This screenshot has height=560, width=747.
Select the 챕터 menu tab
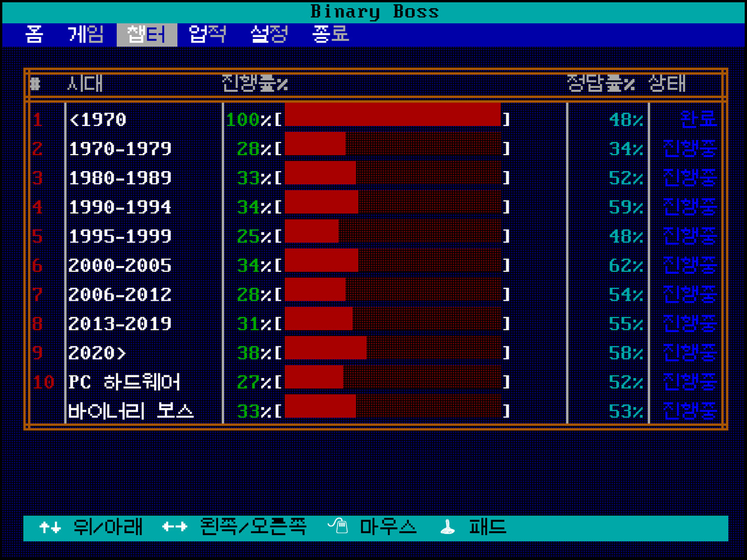(x=147, y=35)
